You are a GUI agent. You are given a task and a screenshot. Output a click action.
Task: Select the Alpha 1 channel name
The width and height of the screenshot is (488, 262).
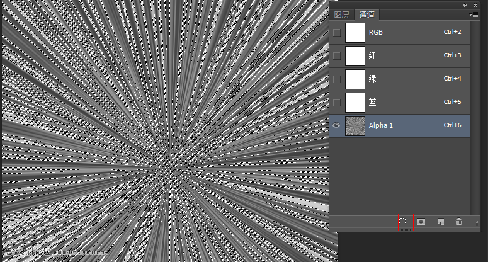(380, 125)
